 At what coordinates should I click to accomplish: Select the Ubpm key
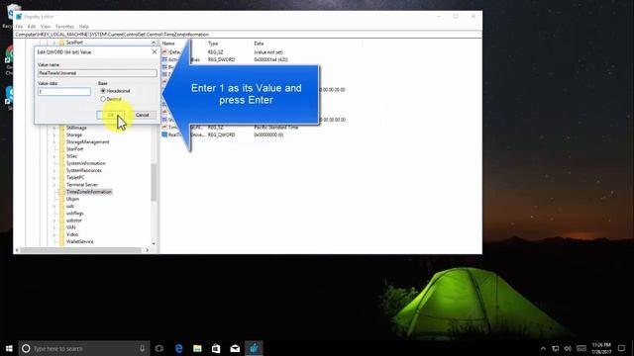(x=72, y=199)
